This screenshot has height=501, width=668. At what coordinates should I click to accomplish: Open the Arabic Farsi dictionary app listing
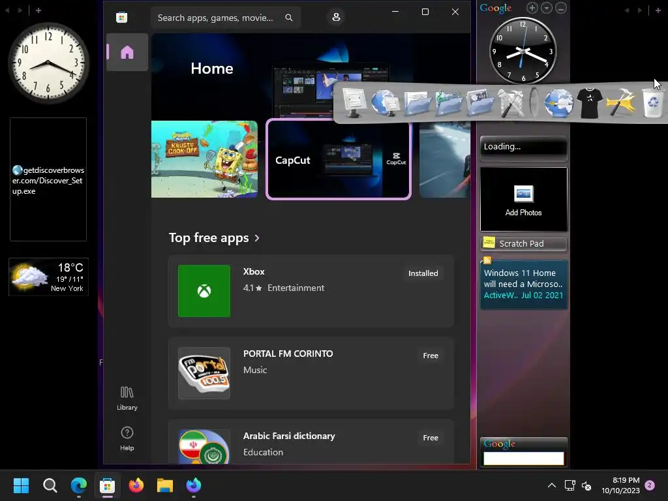coord(311,442)
